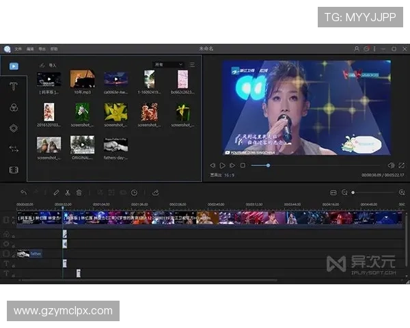Click the scissors split tool in timeline toolbar
Image resolution: width=410 pixels, height=328 pixels.
68,193
